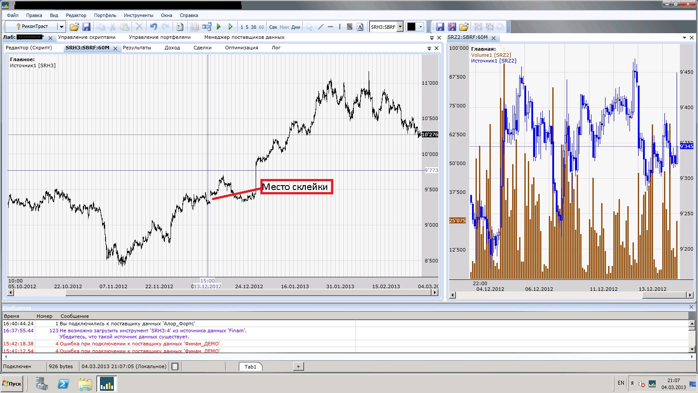Select the 1 minute interval button

coord(242,27)
